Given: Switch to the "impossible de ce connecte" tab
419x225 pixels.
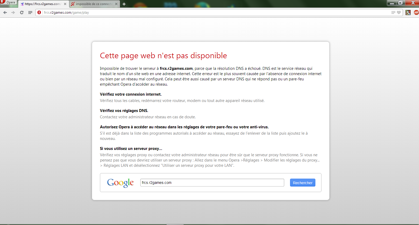Looking at the screenshot, I should [x=94, y=4].
